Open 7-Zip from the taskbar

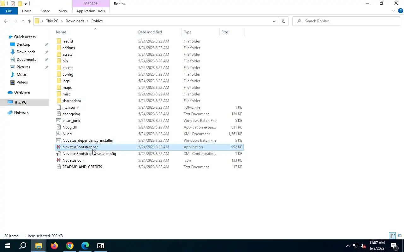pos(101,246)
